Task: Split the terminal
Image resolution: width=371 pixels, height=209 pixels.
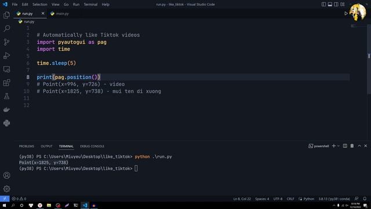Action: 345,146
